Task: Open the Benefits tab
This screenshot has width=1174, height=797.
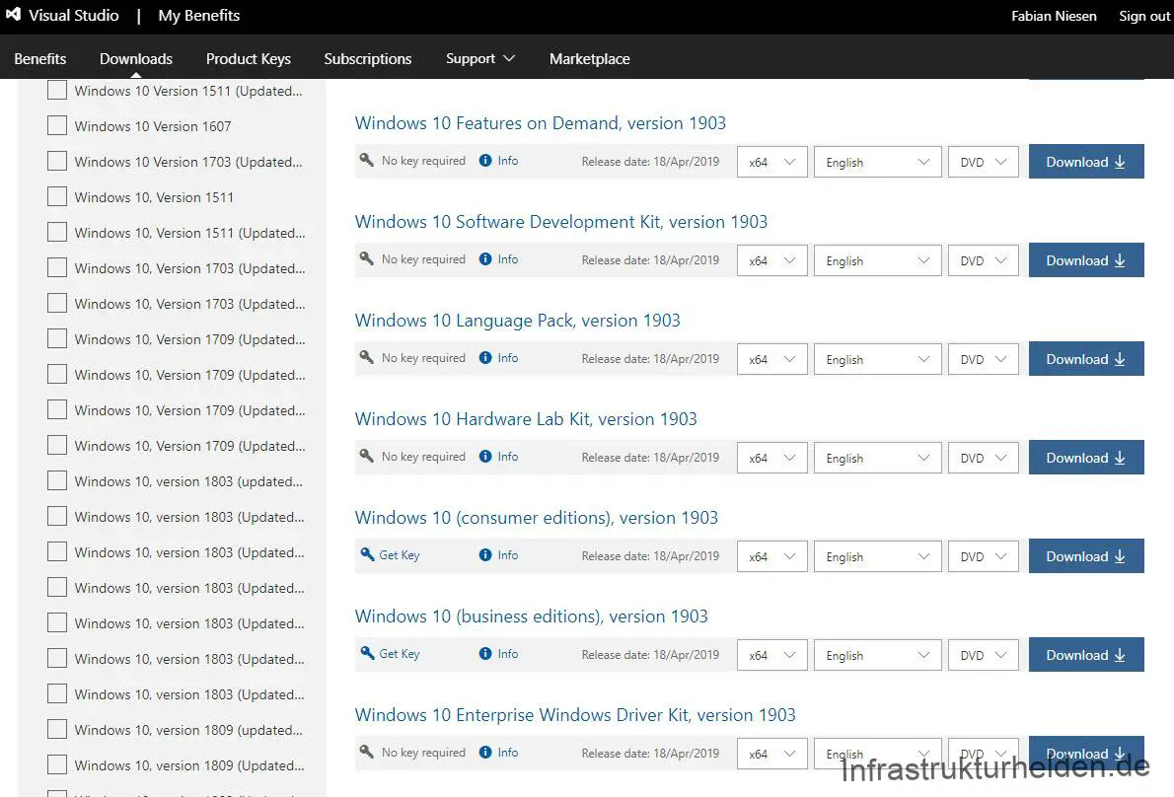Action: (40, 58)
